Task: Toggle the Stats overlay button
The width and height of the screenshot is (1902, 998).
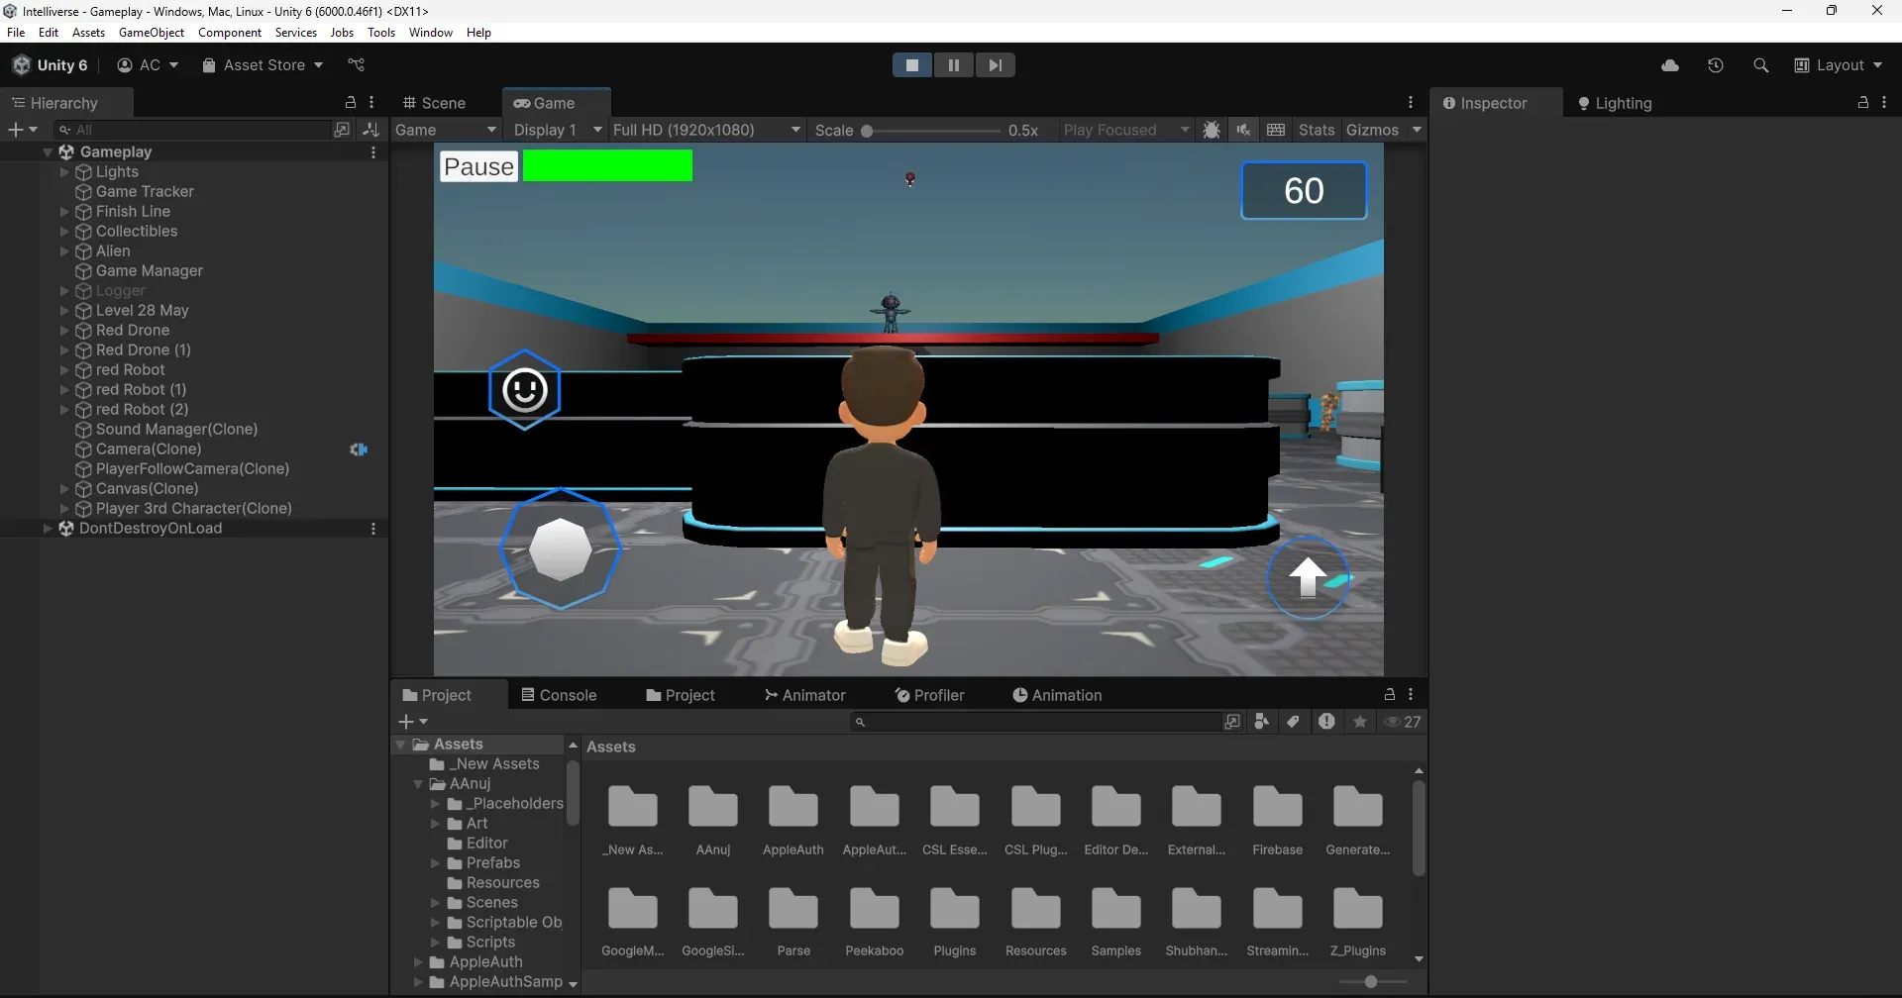Action: (1317, 130)
